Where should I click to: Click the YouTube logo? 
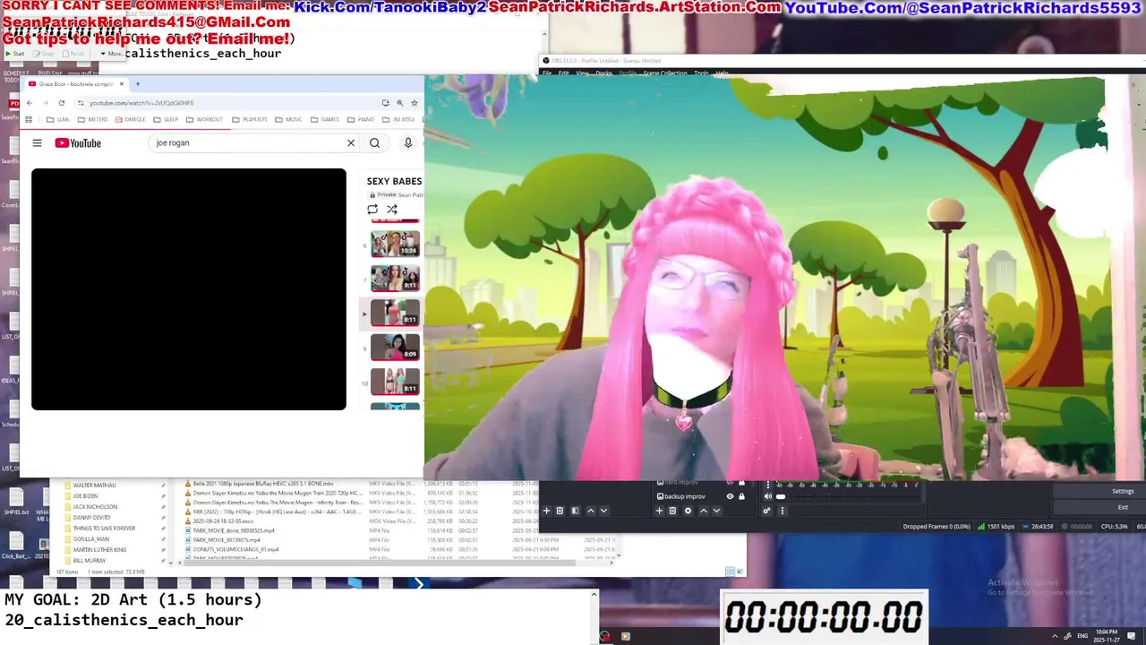click(x=78, y=143)
